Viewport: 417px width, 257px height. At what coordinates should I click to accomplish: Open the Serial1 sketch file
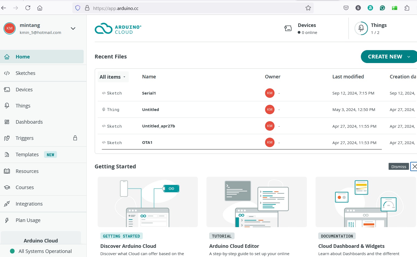tap(149, 93)
